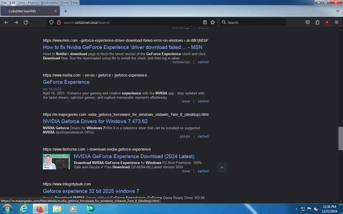The width and height of the screenshot is (343, 214).
Task: Open the Bookmarks menu
Action: pyautogui.click(x=49, y=2)
